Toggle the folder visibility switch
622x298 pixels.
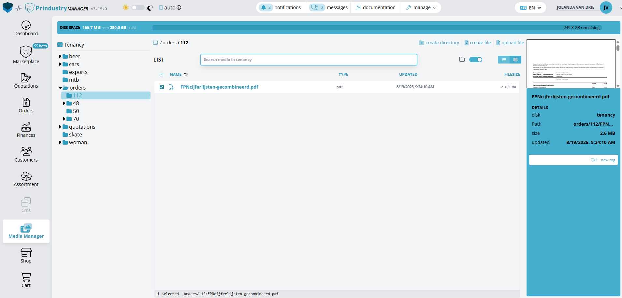(x=475, y=60)
